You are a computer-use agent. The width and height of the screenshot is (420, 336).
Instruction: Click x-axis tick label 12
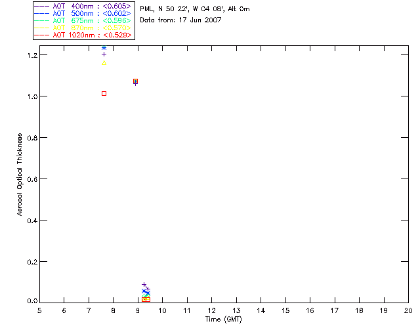pos(211,310)
